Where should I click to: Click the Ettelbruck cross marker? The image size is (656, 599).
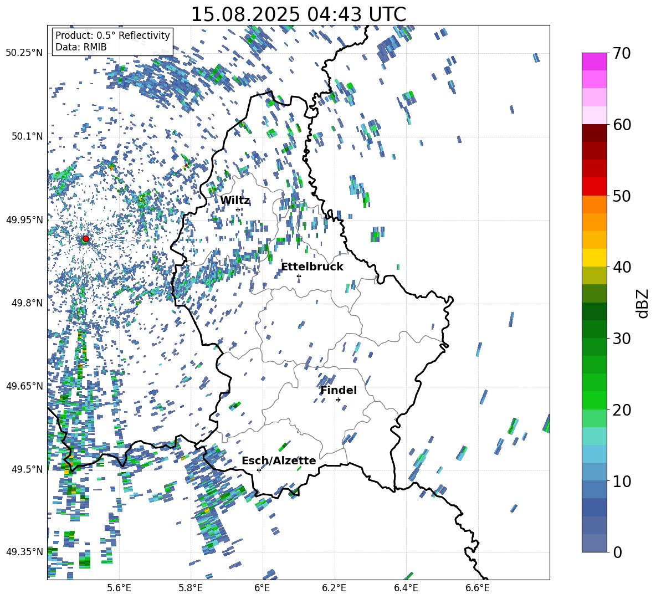tap(299, 276)
